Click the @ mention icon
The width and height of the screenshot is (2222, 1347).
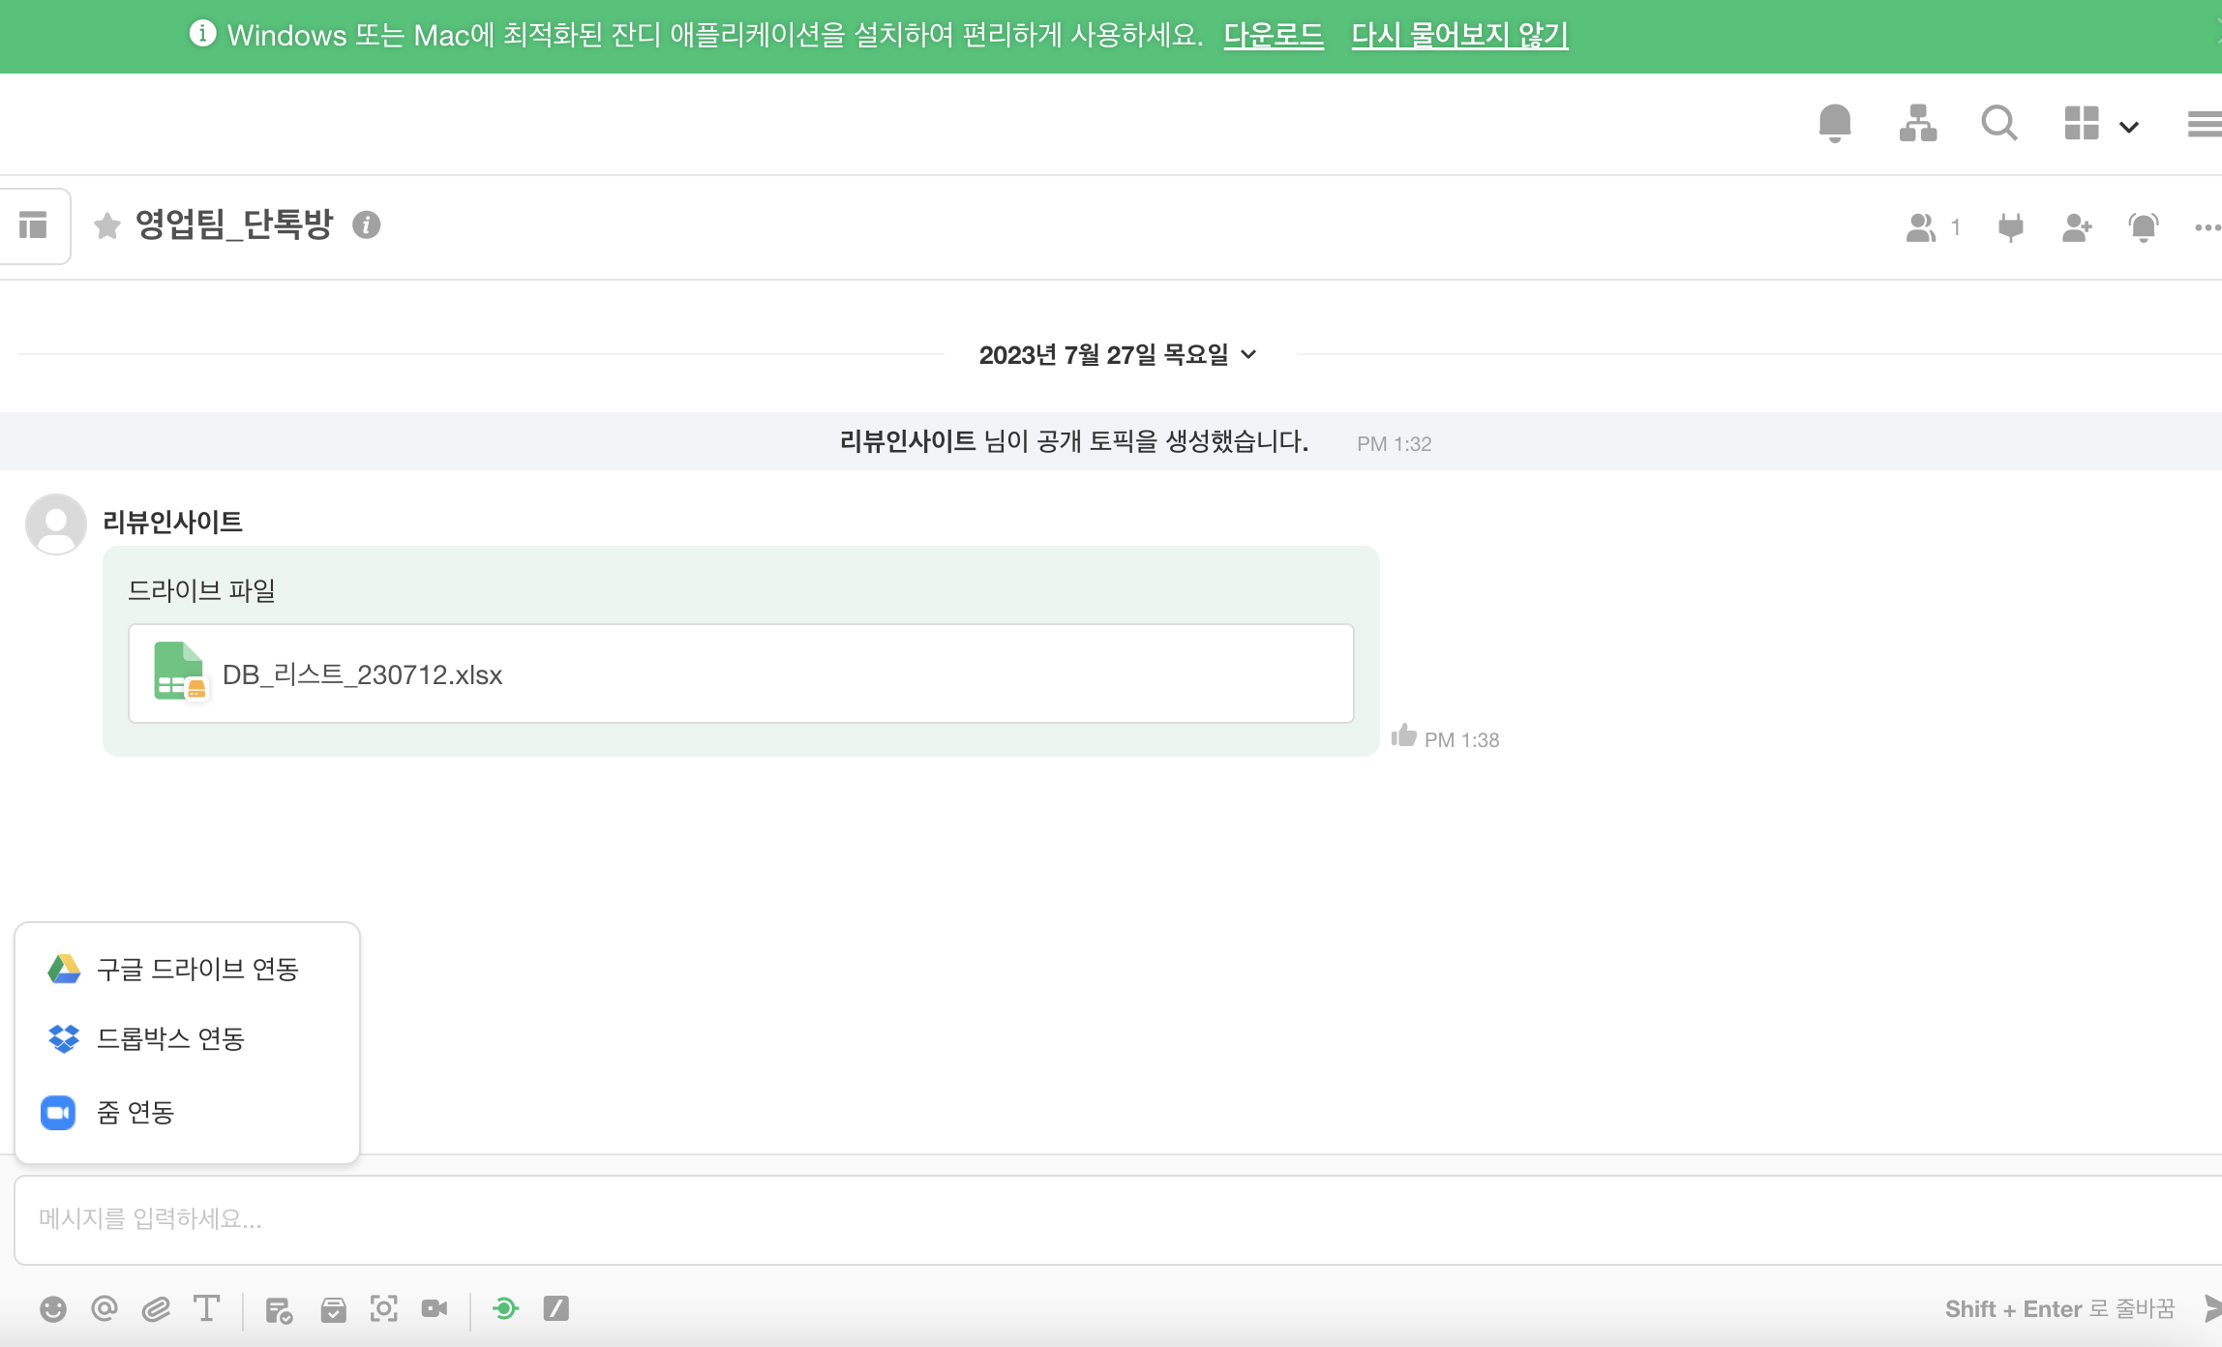click(x=105, y=1309)
